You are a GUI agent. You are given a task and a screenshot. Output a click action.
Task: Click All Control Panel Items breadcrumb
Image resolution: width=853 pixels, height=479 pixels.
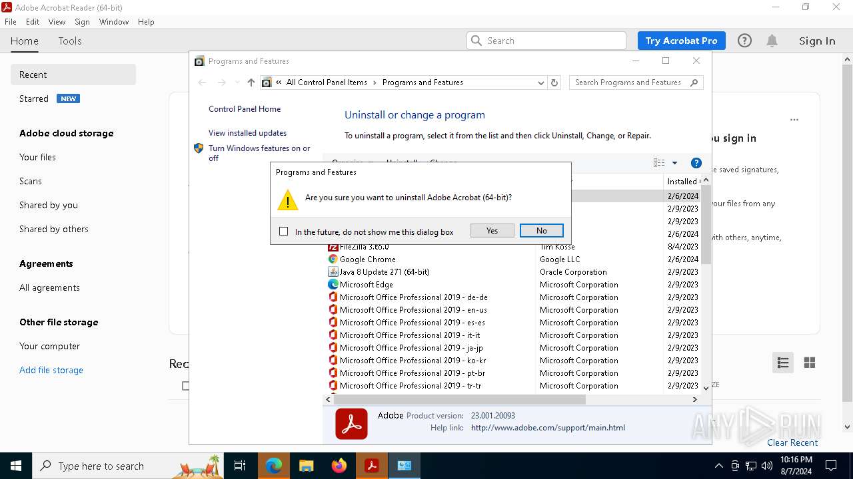pos(327,82)
